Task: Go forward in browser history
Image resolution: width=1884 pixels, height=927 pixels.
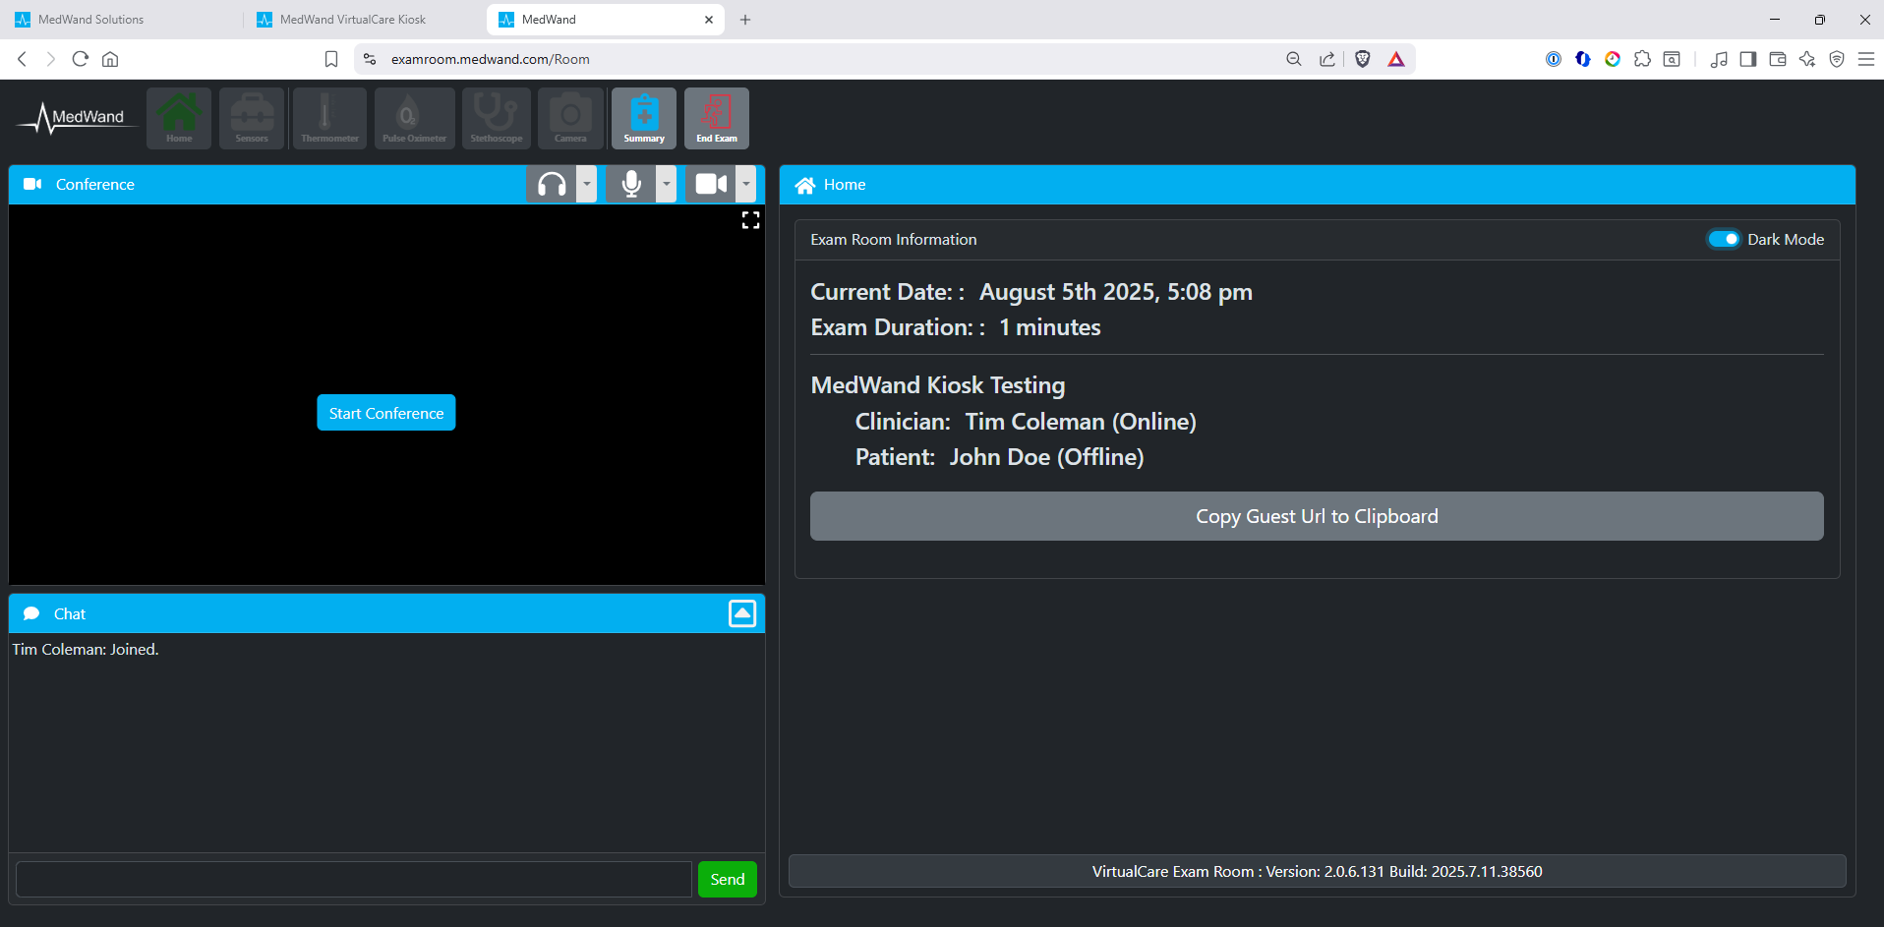Action: click(51, 59)
